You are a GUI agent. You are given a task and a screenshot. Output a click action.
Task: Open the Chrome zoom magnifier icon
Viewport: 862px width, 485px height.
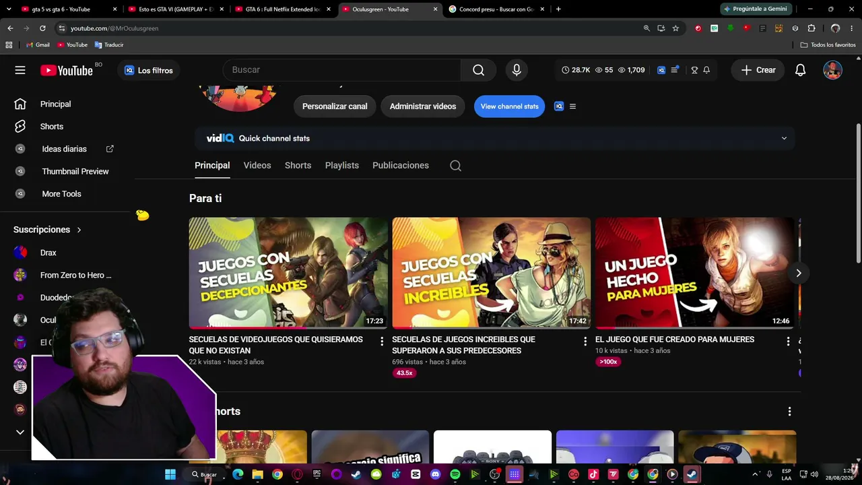[646, 28]
